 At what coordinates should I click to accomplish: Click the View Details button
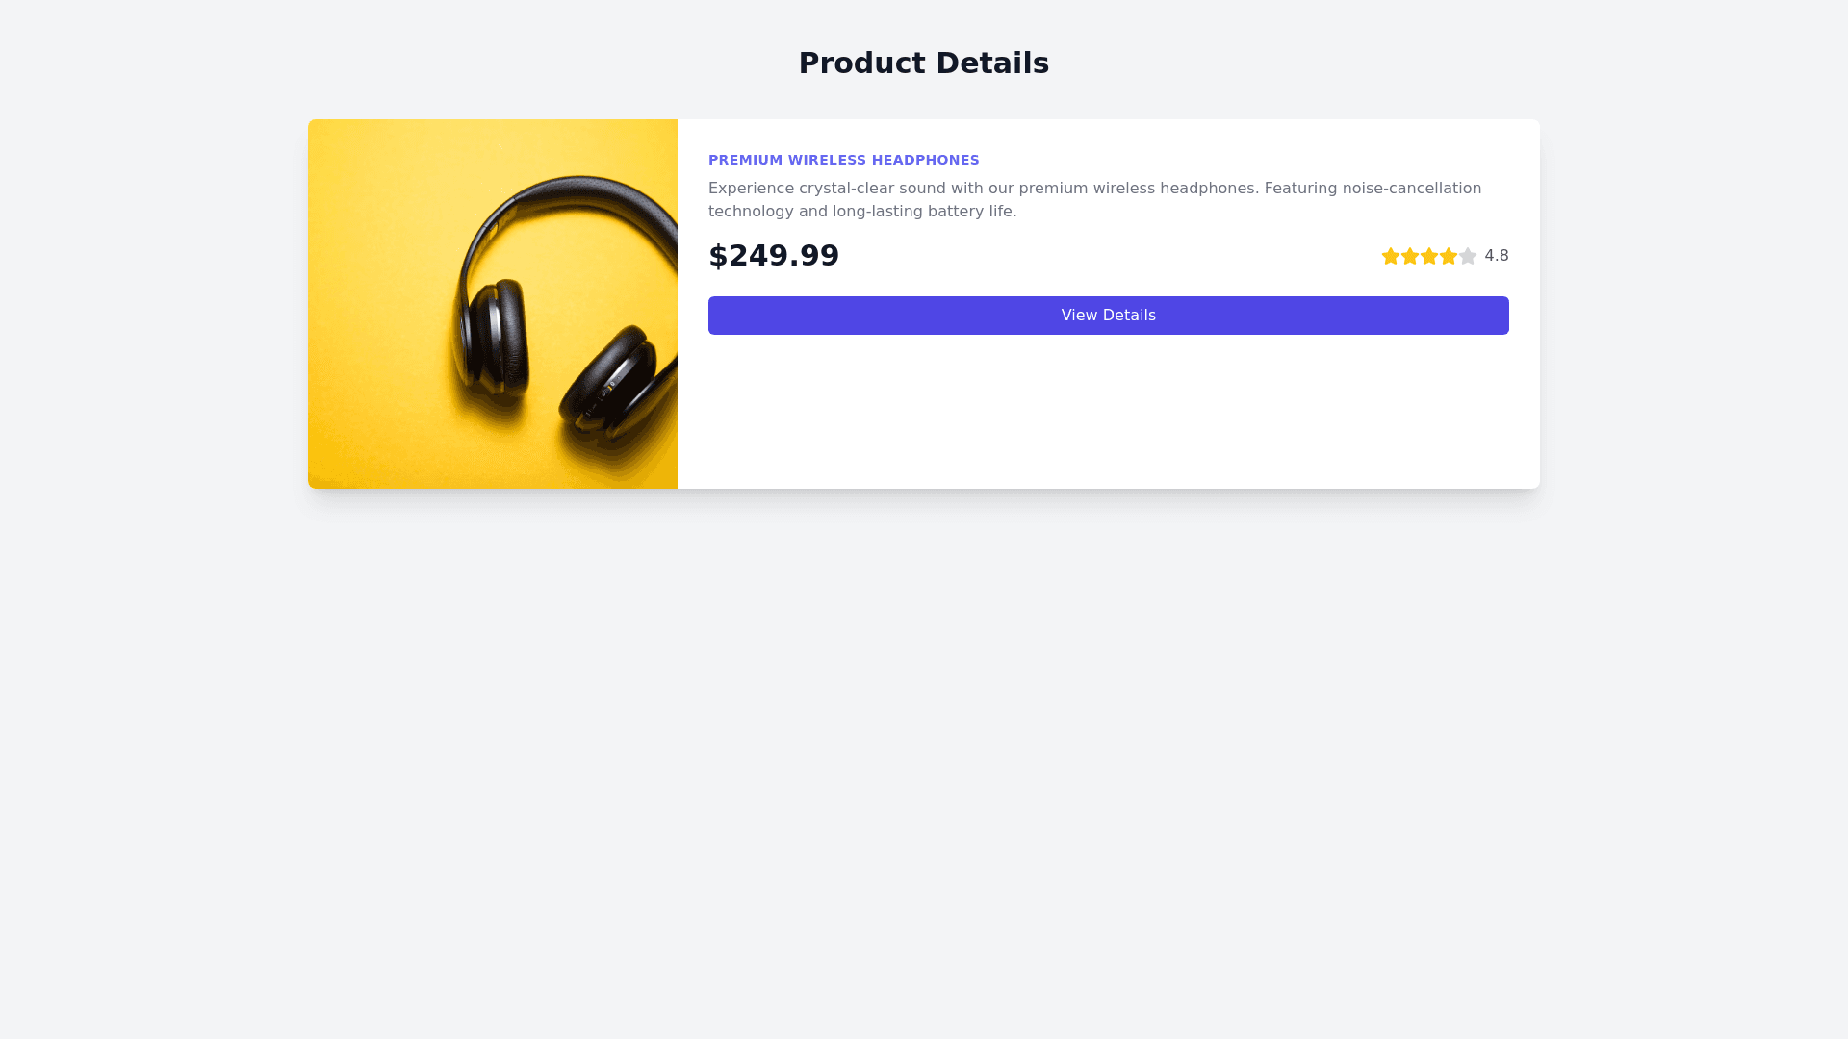click(x=1108, y=316)
